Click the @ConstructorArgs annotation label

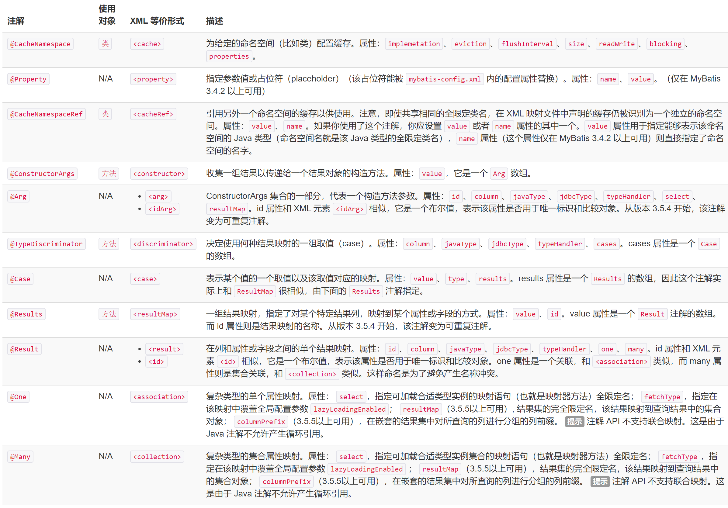(x=42, y=173)
